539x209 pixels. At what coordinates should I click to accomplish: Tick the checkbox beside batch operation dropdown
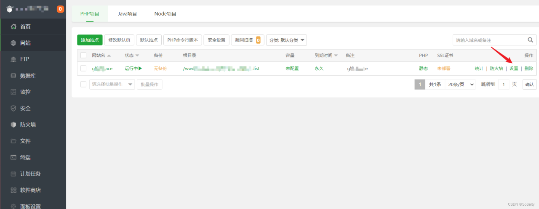83,84
